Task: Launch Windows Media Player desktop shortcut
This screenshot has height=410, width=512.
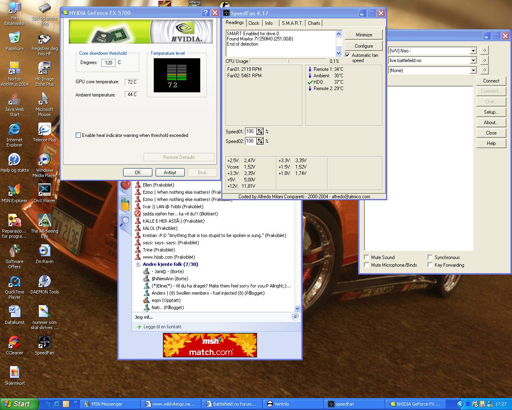Action: (x=44, y=165)
